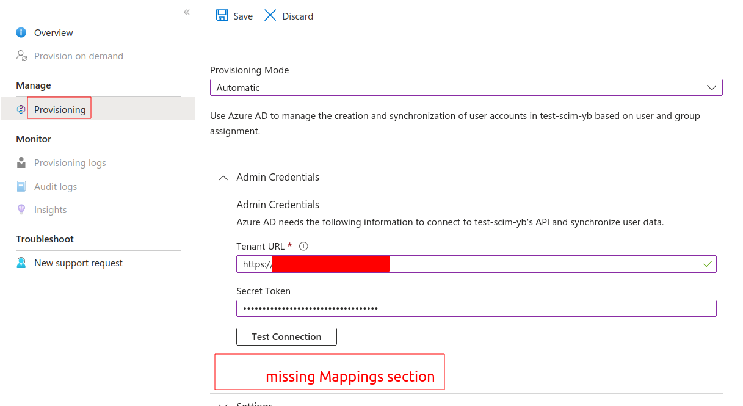Click the Audit logs icon
Image resolution: width=743 pixels, height=406 pixels.
click(x=21, y=186)
